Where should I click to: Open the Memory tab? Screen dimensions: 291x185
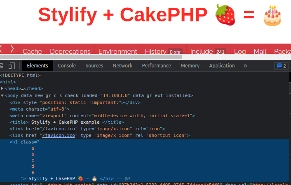point(190,66)
